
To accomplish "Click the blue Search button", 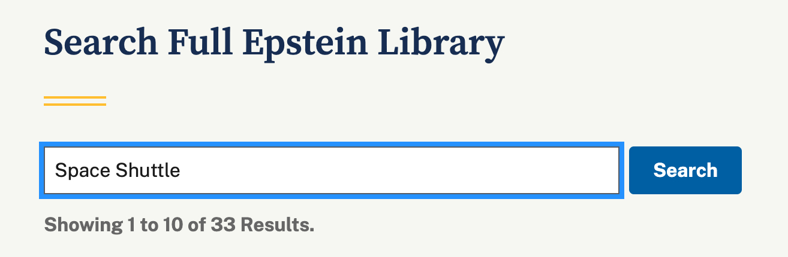I will click(685, 170).
